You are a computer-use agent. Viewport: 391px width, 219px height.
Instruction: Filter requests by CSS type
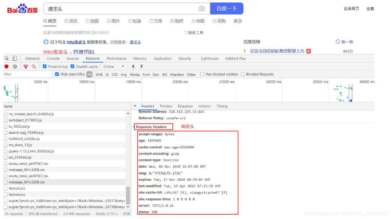pos(115,75)
